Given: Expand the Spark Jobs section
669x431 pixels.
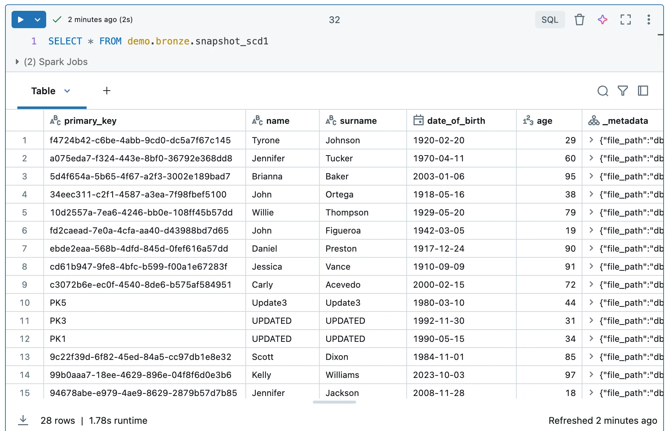Looking at the screenshot, I should click(17, 62).
